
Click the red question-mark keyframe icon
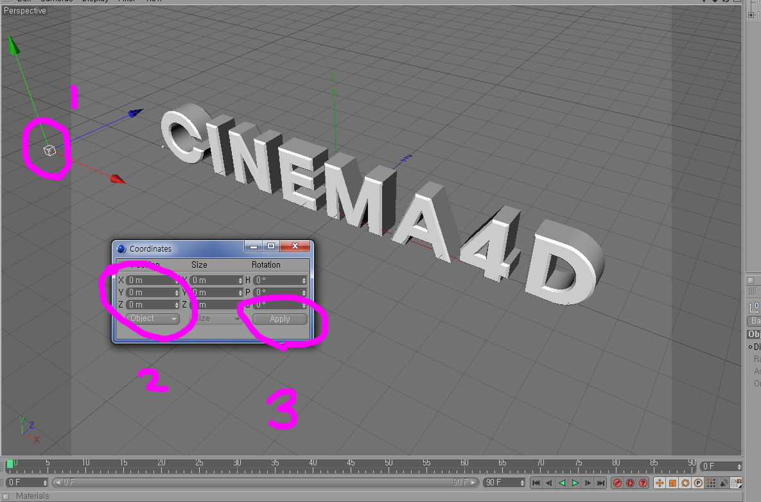coord(643,483)
